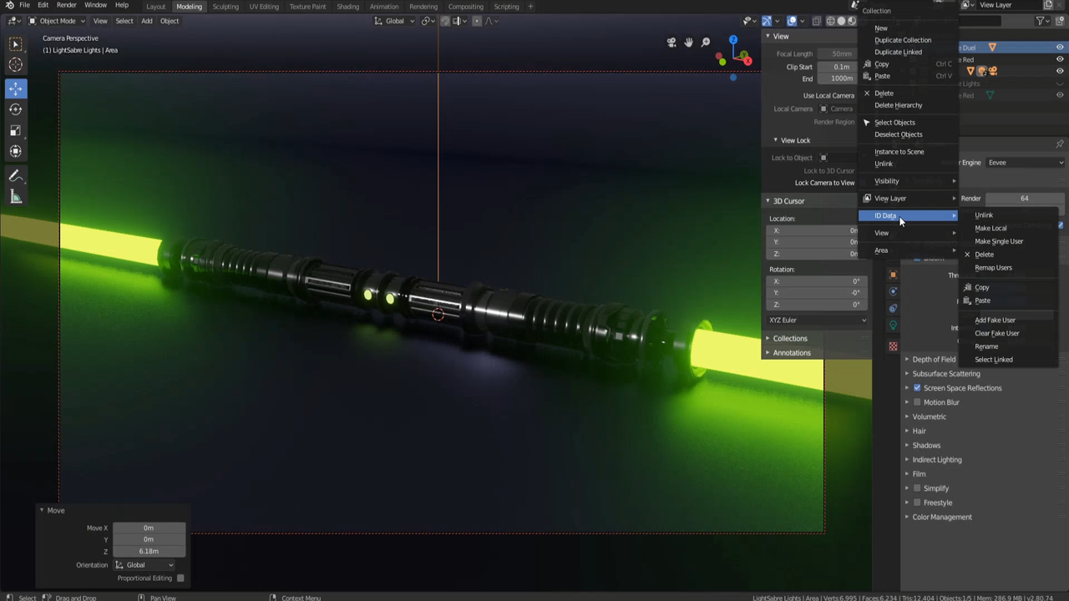Pick the 3D Cursor tool

point(15,64)
